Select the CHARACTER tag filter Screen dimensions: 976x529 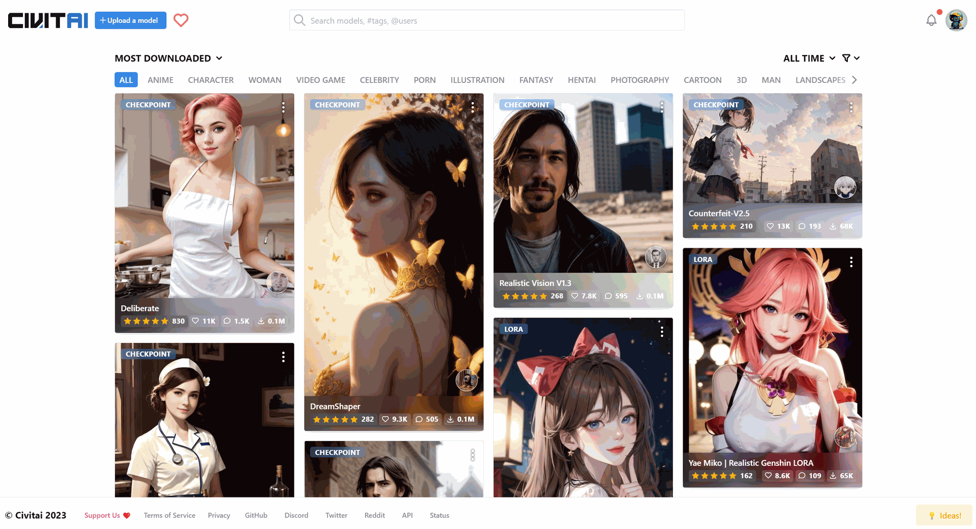click(x=211, y=80)
